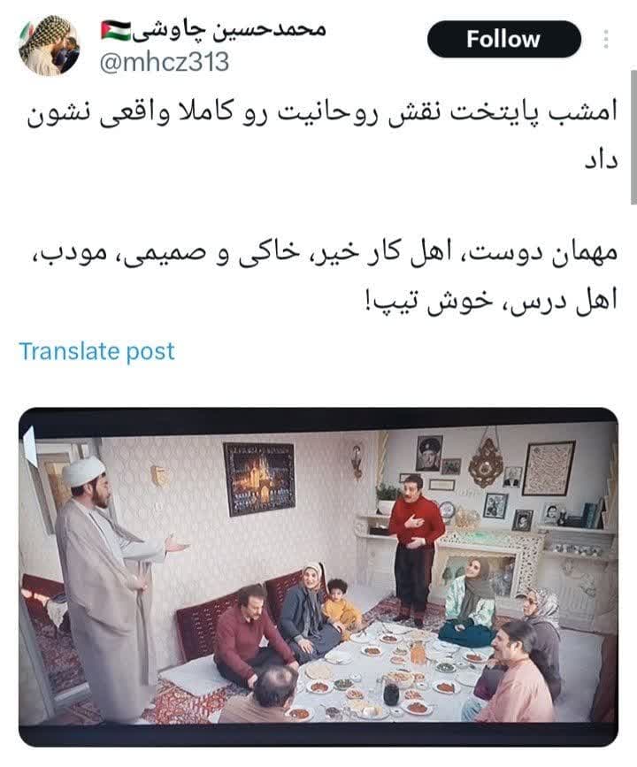Viewport: 637px width, 767px height.
Task: Open the attached dinner scene image
Action: point(318,577)
